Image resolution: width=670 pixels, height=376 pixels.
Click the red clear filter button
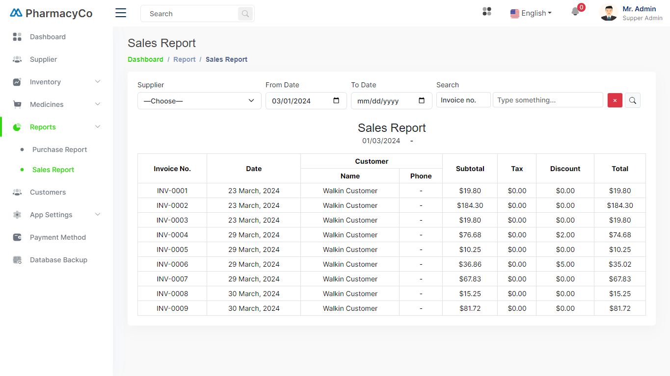pos(615,100)
